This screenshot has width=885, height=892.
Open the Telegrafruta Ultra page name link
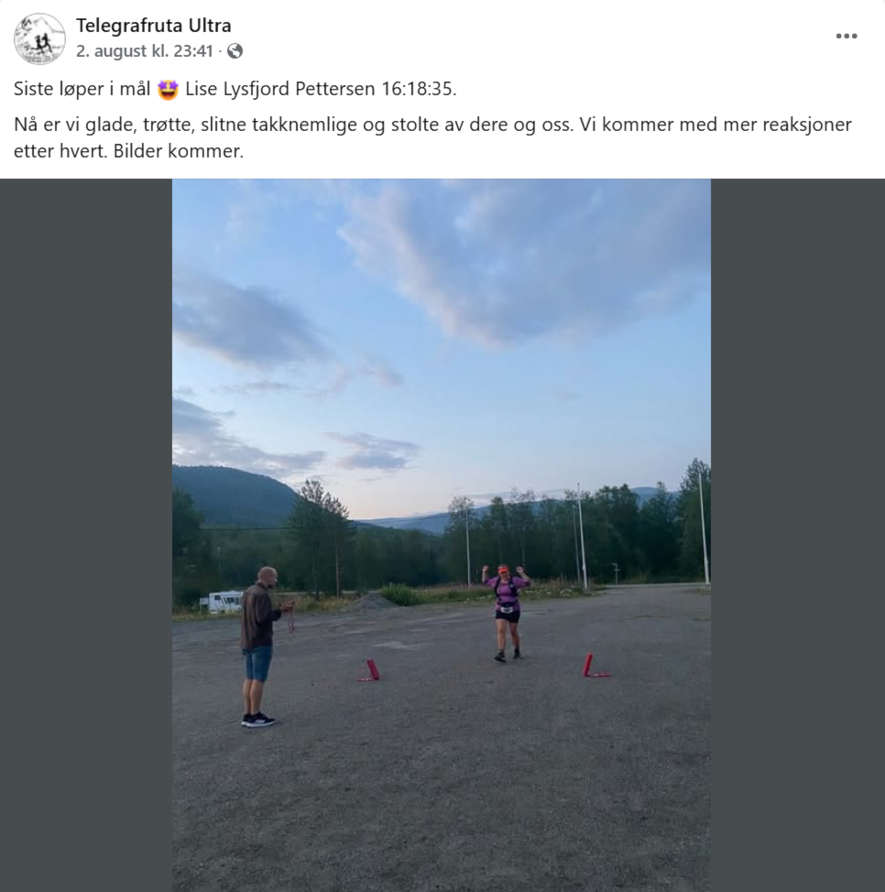tap(154, 26)
